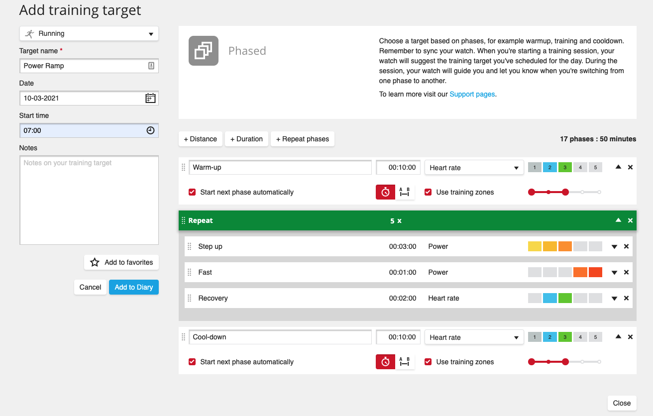Uncheck Start next phase automatically for Warm-up
653x416 pixels.
pos(192,192)
